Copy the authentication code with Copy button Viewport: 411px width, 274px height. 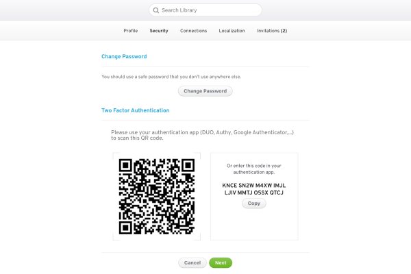(253, 204)
